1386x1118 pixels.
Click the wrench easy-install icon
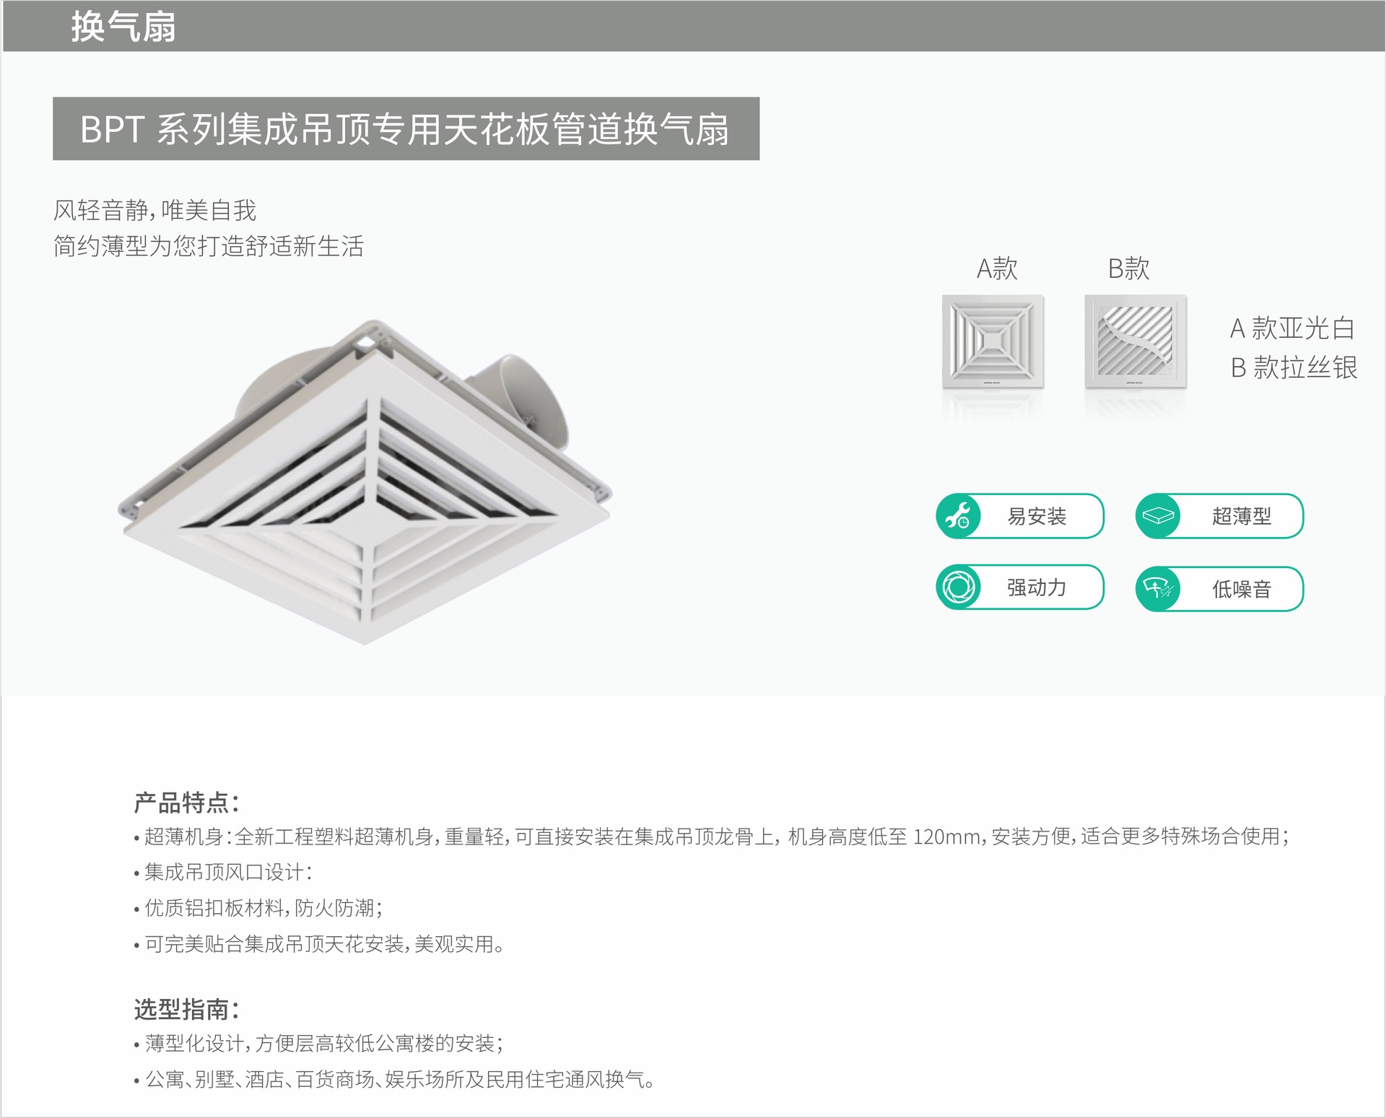[958, 516]
